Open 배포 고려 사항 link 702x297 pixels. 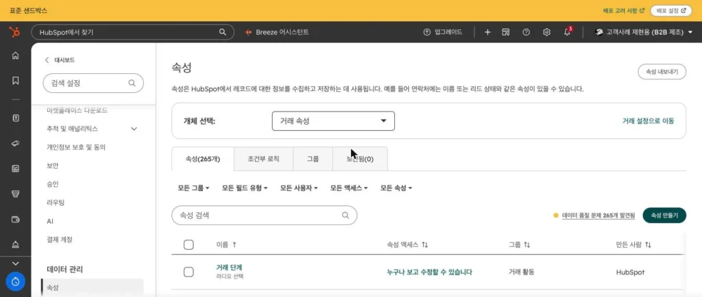point(622,11)
